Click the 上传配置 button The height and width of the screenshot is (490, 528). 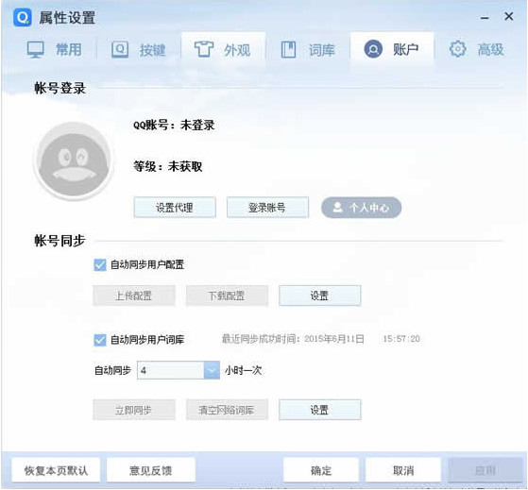[134, 296]
